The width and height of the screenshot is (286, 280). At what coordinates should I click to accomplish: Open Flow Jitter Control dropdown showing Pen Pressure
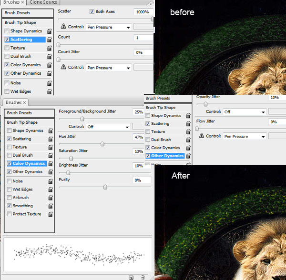pos(245,136)
